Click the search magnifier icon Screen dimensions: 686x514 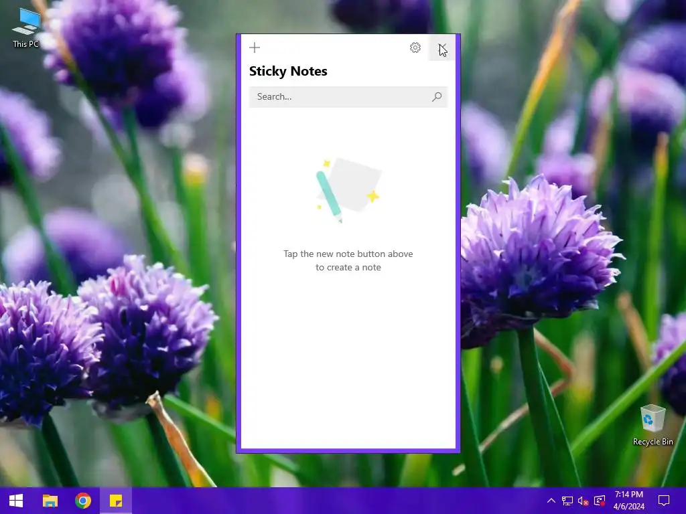[437, 96]
